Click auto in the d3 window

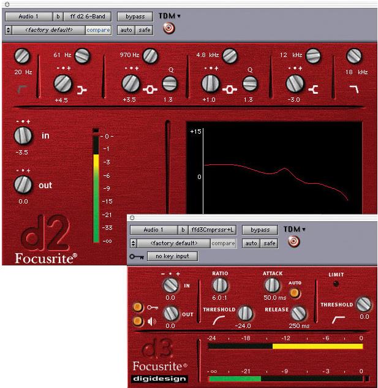251,243
